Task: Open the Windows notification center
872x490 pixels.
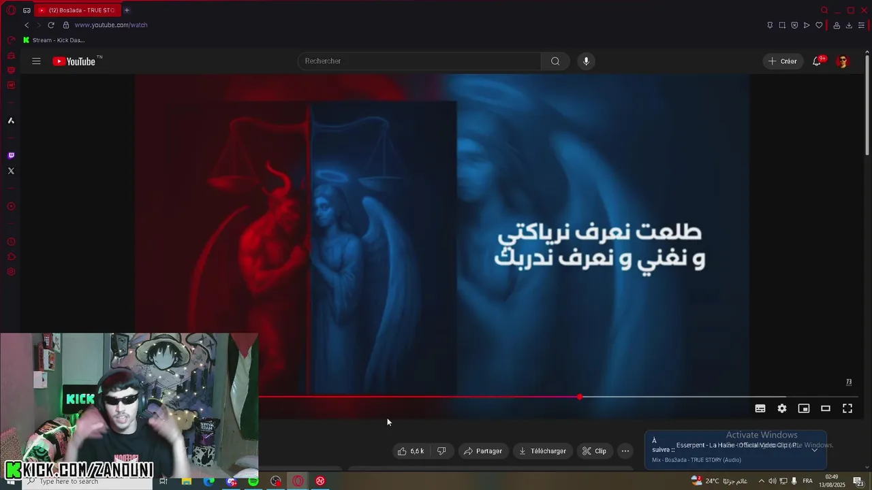Action: pyautogui.click(x=858, y=481)
